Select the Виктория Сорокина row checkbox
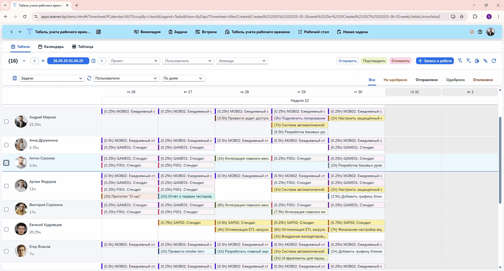504x271 pixels. (x=6, y=209)
